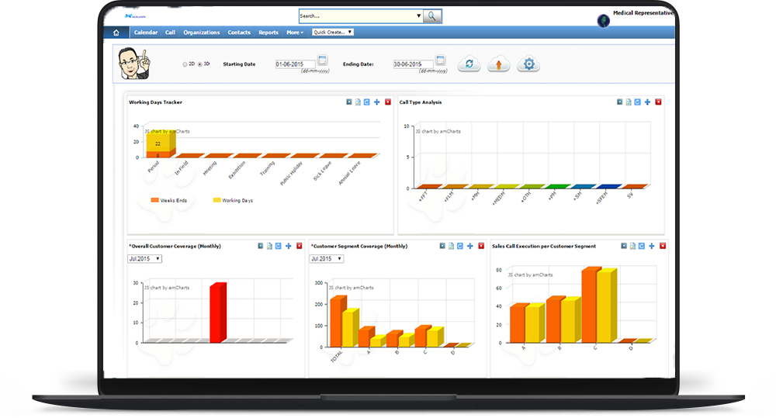Open the Reports menu
The image size is (776, 418).
(268, 33)
